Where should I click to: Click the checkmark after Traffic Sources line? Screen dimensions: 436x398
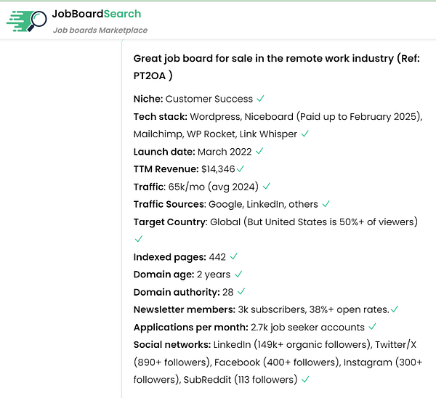[326, 204]
